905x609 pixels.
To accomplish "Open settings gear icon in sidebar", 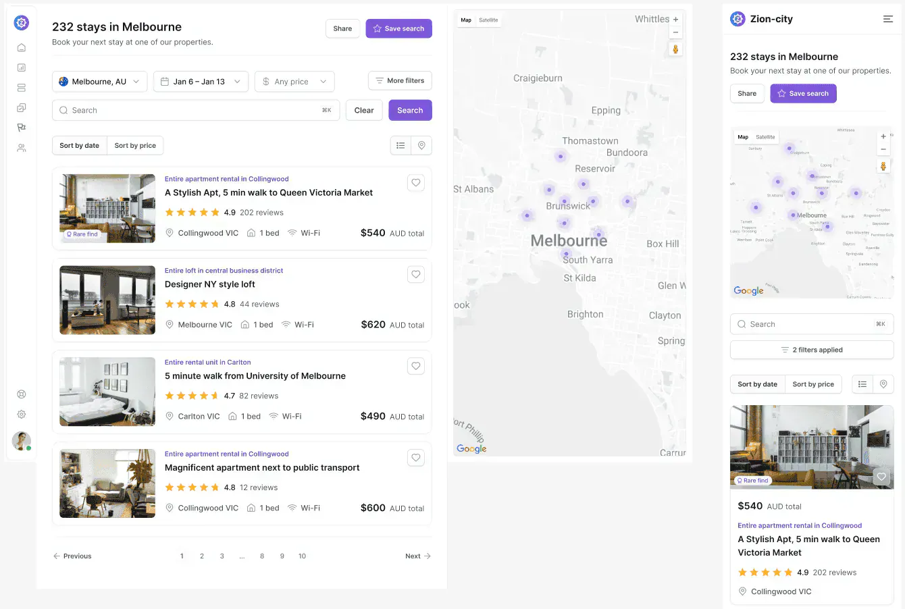I will pyautogui.click(x=22, y=414).
